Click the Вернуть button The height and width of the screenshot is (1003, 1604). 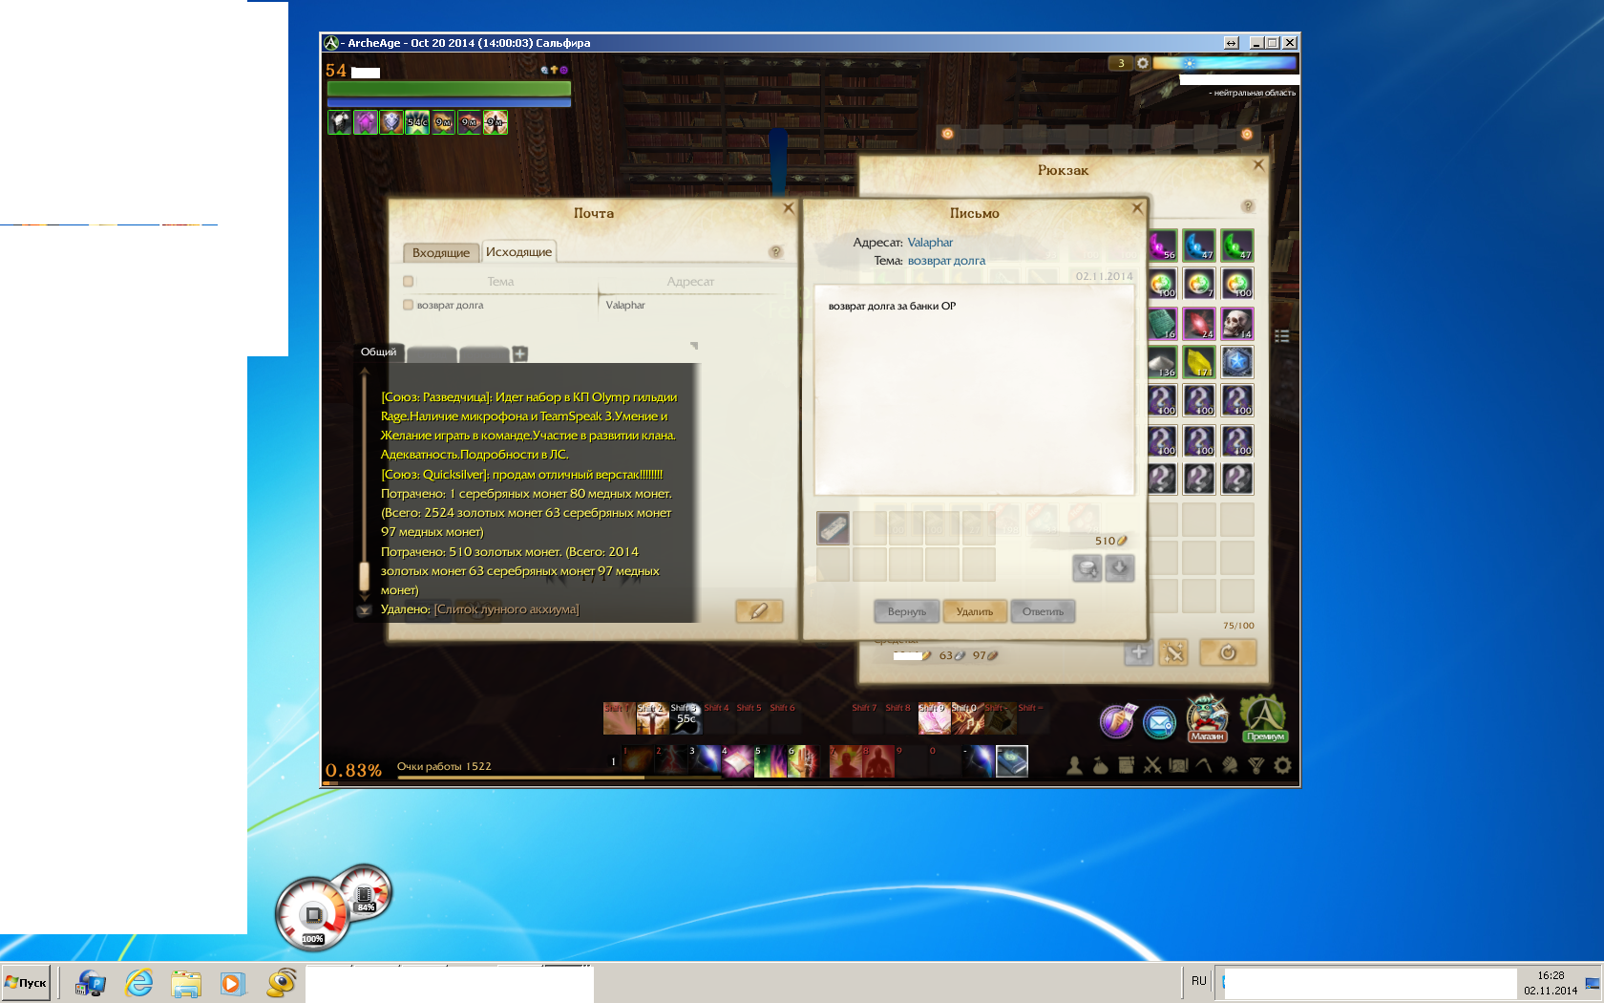(x=907, y=611)
